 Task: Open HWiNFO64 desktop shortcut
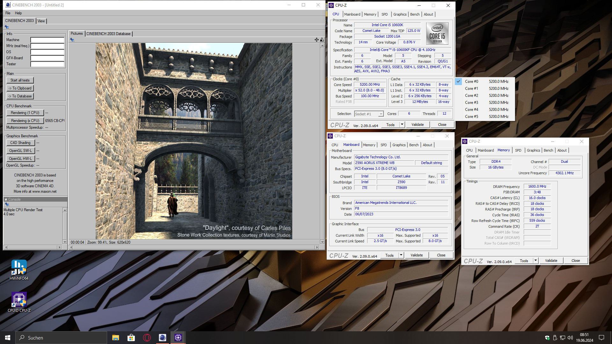pos(19,270)
